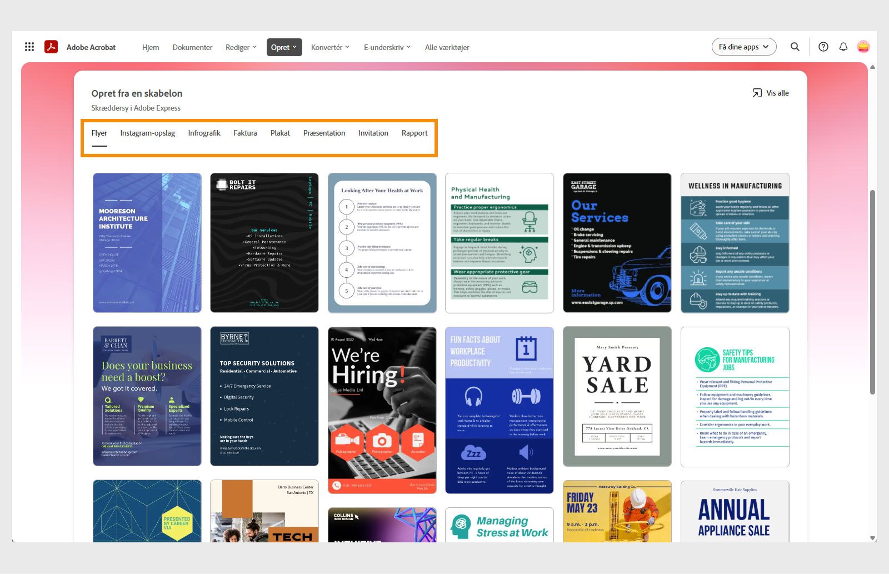
Task: Select the Yard Sale template
Action: [x=617, y=397]
